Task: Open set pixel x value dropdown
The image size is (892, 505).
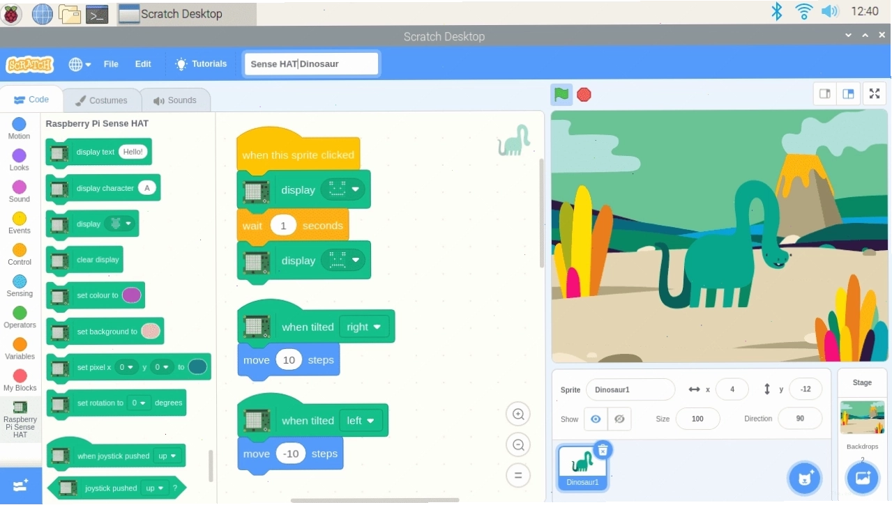Action: point(126,367)
